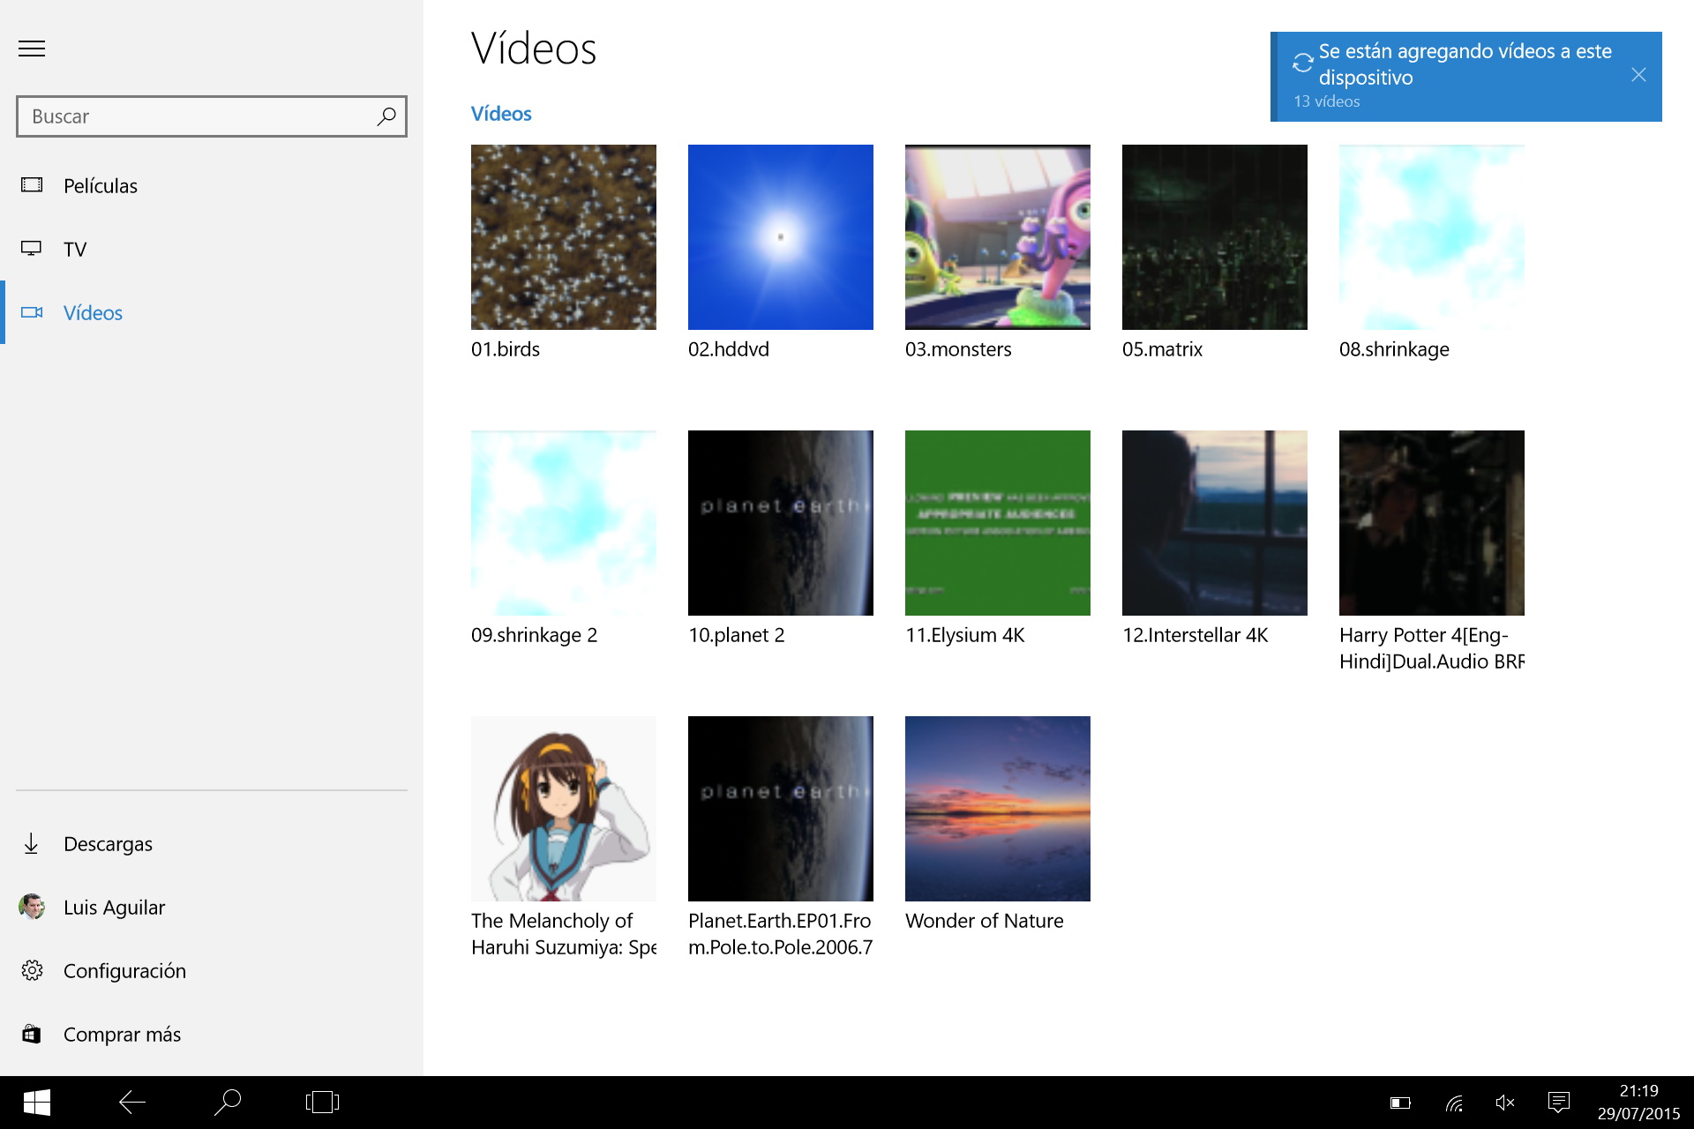Click the search magnifier icon in Buscar box

pyautogui.click(x=386, y=116)
